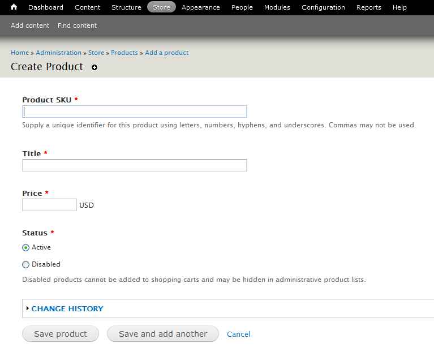This screenshot has width=434, height=356.
Task: Select the Active status radio button
Action: pos(25,247)
